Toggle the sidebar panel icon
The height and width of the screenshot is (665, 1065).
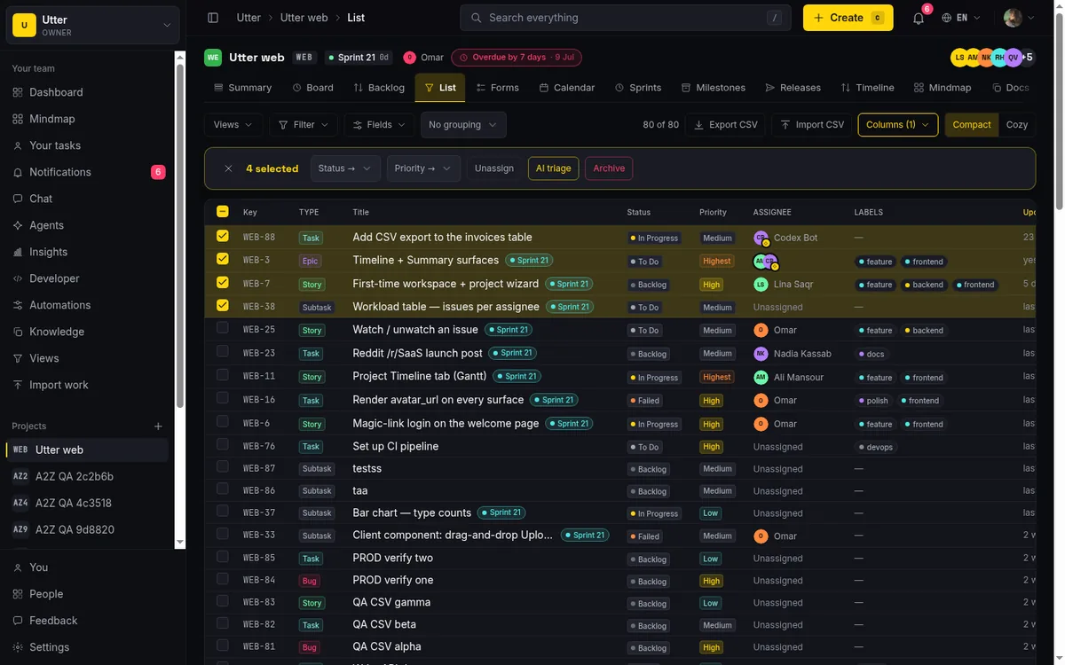(x=213, y=18)
